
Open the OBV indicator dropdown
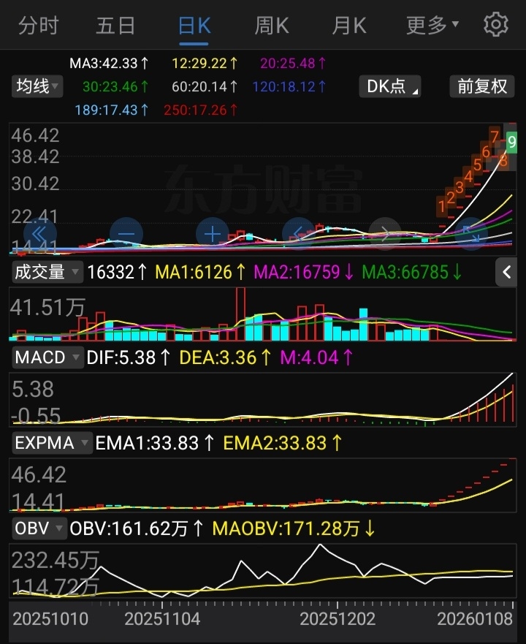(x=39, y=529)
